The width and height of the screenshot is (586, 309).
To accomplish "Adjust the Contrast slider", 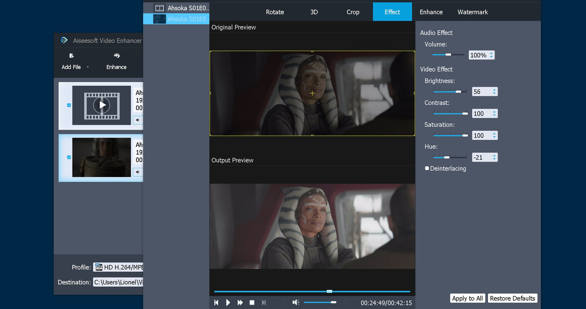I will coord(450,113).
